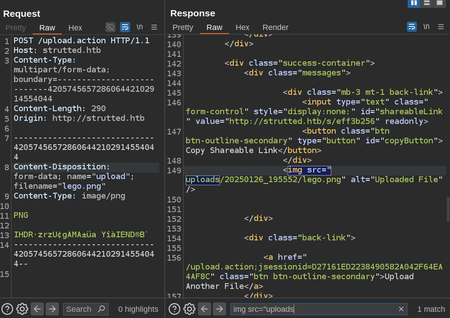The width and height of the screenshot is (450, 318).
Task: Open the Render tab in Response
Action: 275,27
